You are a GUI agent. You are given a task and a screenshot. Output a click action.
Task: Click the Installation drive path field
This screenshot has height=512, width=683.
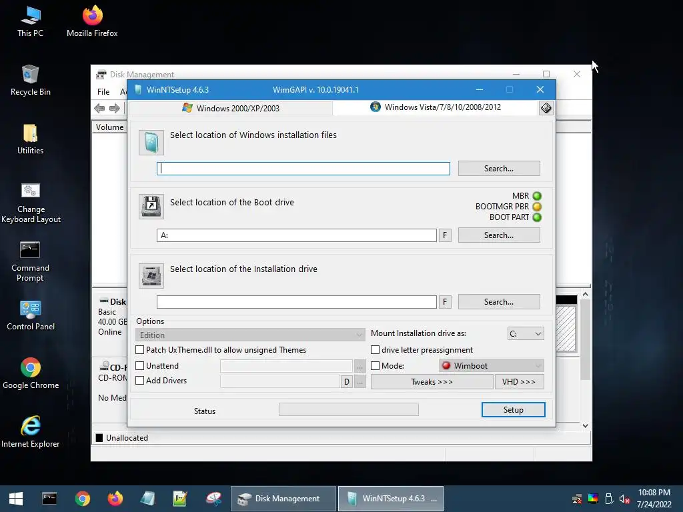pos(297,302)
